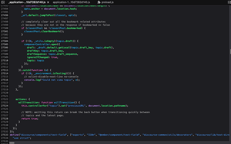Click the comment starting "NOTE: omitting this return"

(86, 112)
